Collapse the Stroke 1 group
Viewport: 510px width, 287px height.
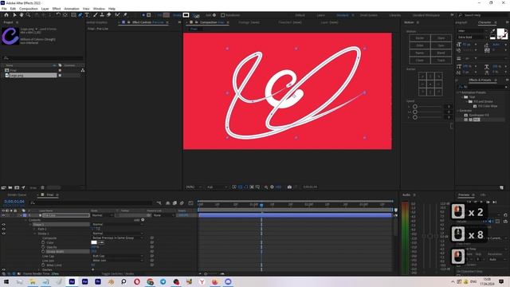(35, 234)
